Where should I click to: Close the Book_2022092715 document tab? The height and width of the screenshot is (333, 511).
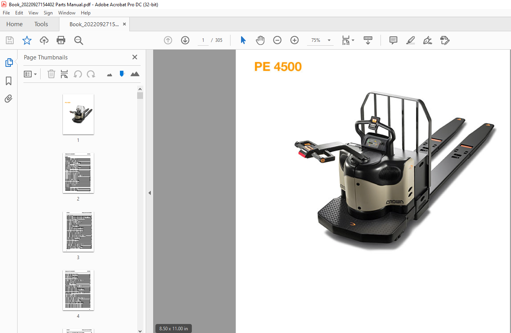point(124,24)
